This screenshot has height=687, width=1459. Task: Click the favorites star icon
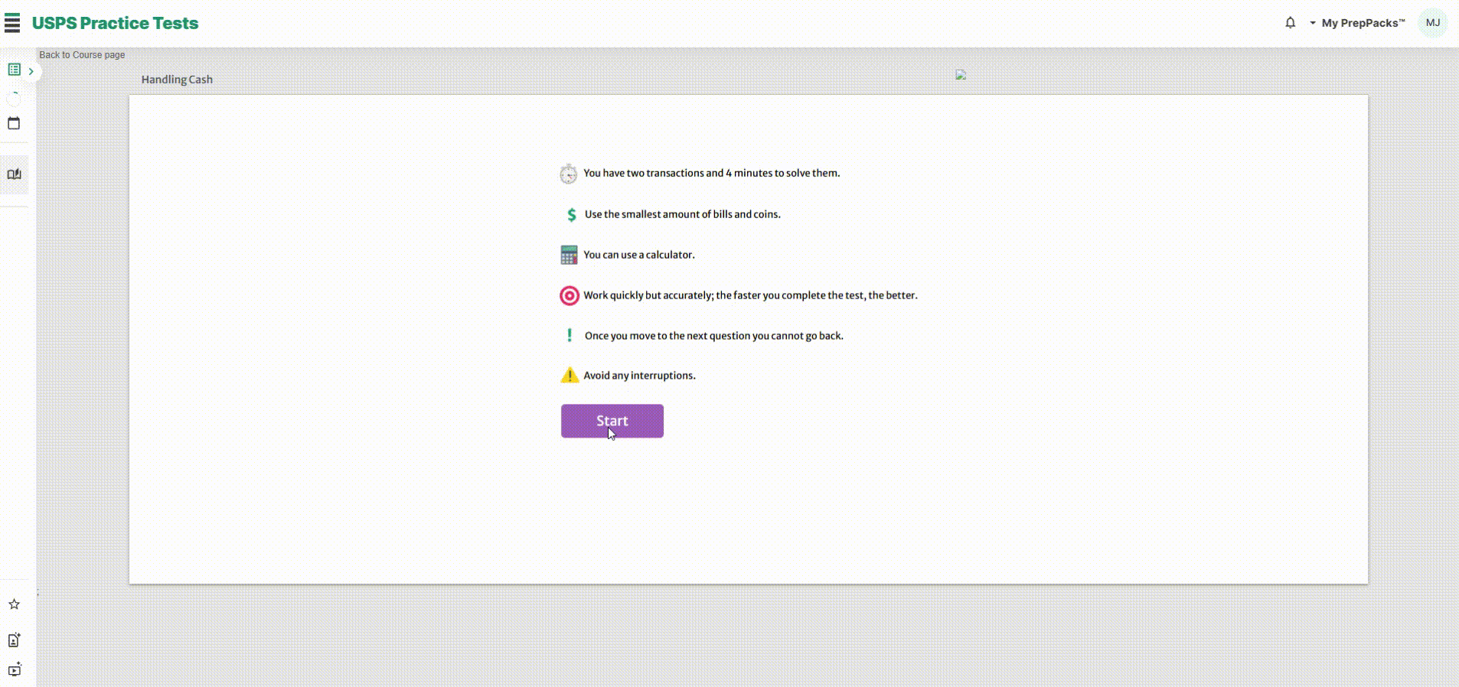pyautogui.click(x=14, y=604)
